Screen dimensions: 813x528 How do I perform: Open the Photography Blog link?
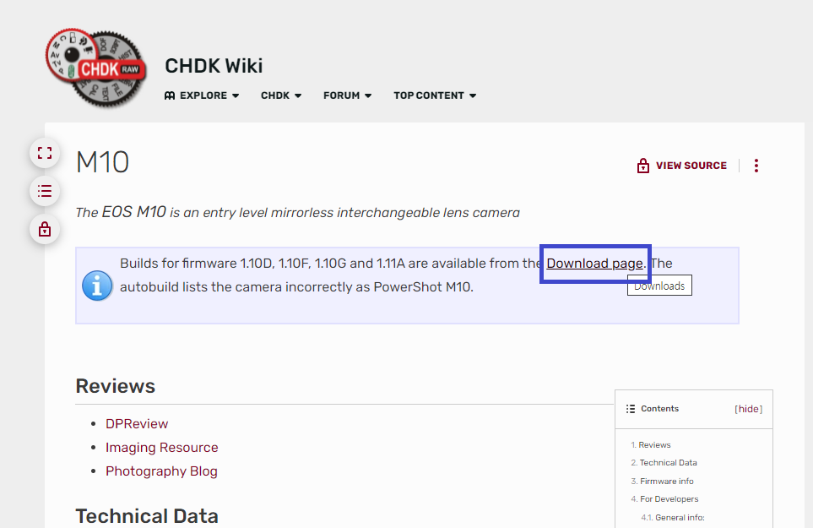coord(162,471)
